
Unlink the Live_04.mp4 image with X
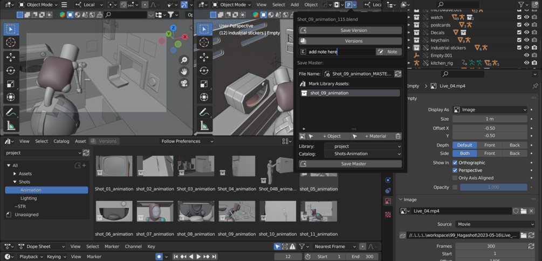(531, 211)
